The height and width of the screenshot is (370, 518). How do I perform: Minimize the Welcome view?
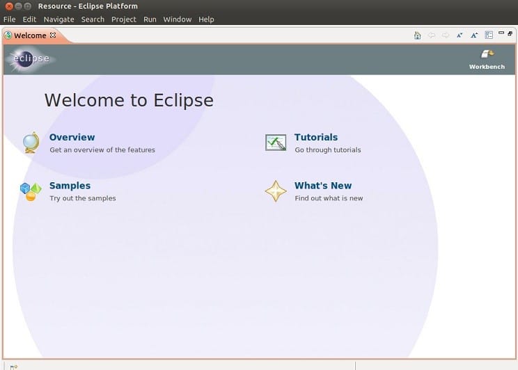(501, 33)
